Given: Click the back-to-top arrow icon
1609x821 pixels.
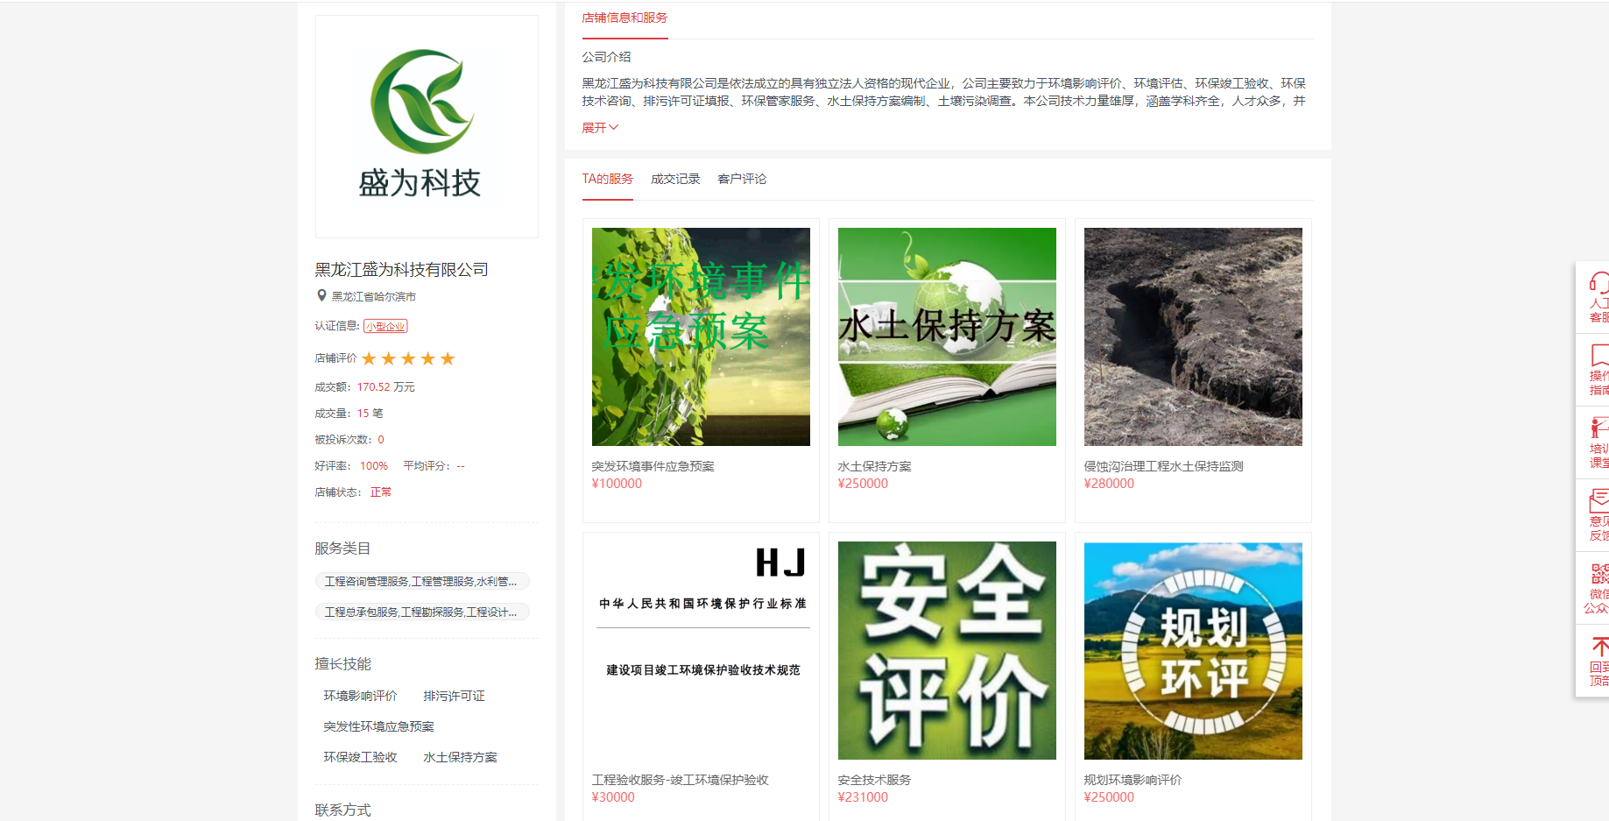Looking at the screenshot, I should tap(1599, 648).
